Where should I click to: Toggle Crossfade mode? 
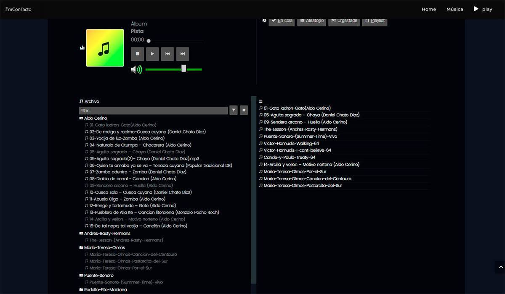344,21
